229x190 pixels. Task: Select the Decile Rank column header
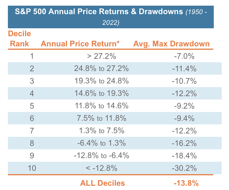19,39
